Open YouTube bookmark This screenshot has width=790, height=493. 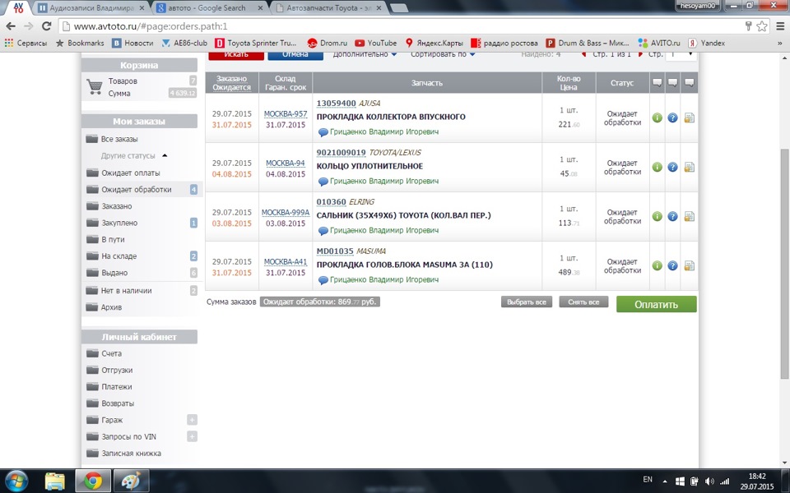(376, 44)
